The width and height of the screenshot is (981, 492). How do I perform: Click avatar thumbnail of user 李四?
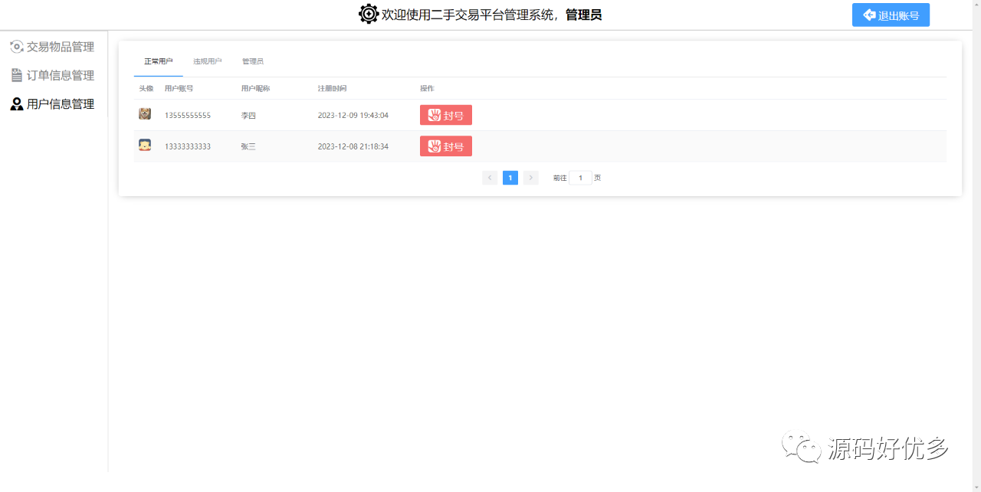(x=145, y=114)
